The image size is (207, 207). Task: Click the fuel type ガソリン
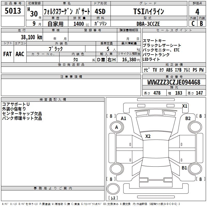pos(100,24)
